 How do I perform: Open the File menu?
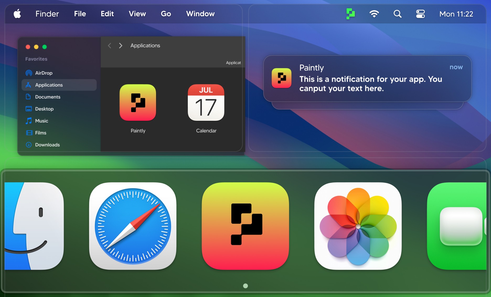tap(80, 14)
